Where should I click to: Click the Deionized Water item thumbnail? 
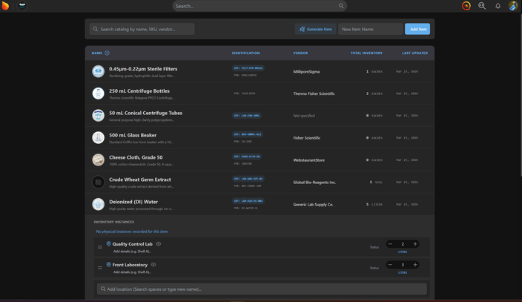(98, 204)
